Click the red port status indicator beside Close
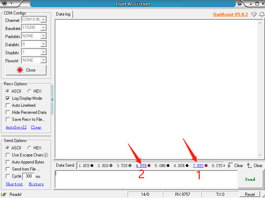Image resolution: width=265 pixels, height=198 pixels. coord(20,70)
